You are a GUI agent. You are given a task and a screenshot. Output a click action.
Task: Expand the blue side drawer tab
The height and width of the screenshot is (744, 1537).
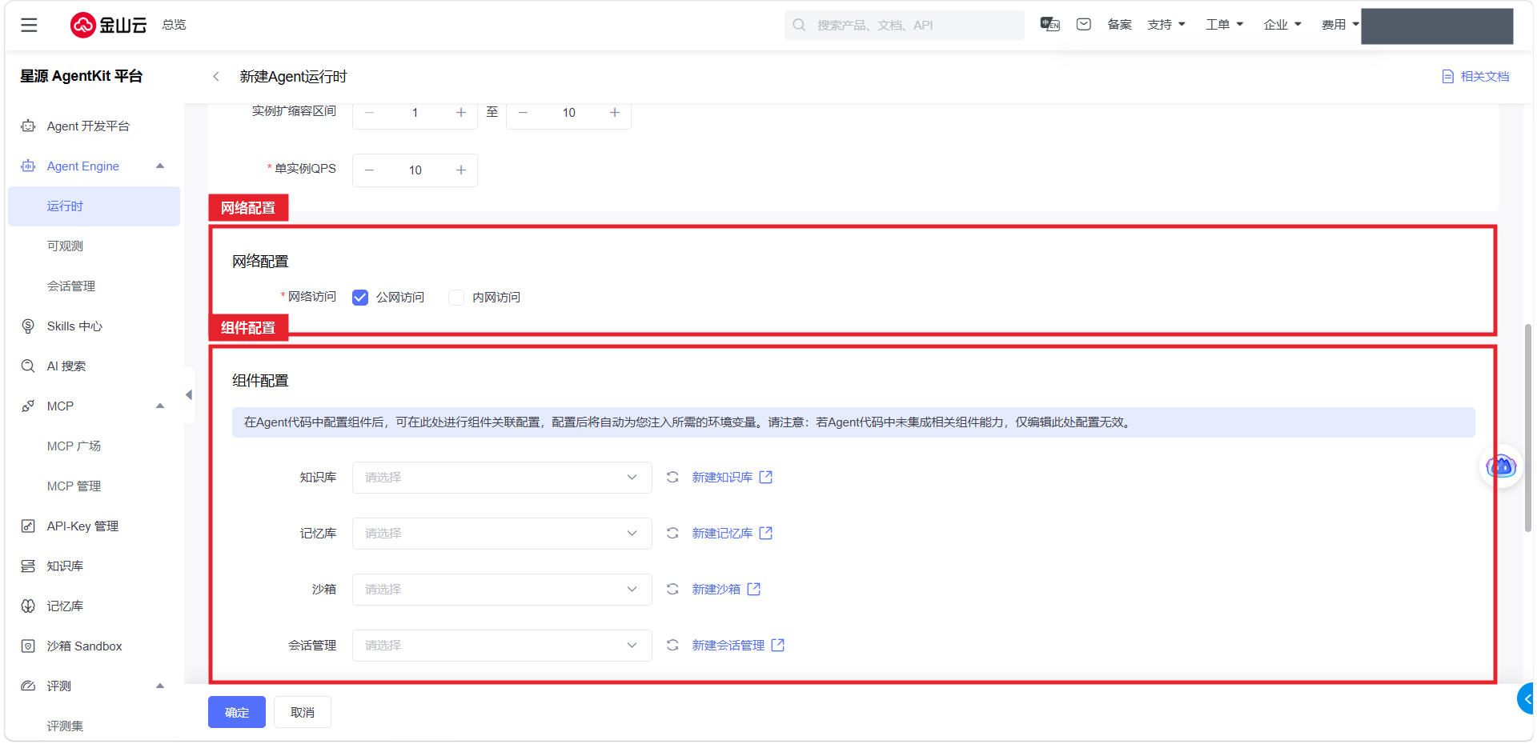click(x=1526, y=698)
